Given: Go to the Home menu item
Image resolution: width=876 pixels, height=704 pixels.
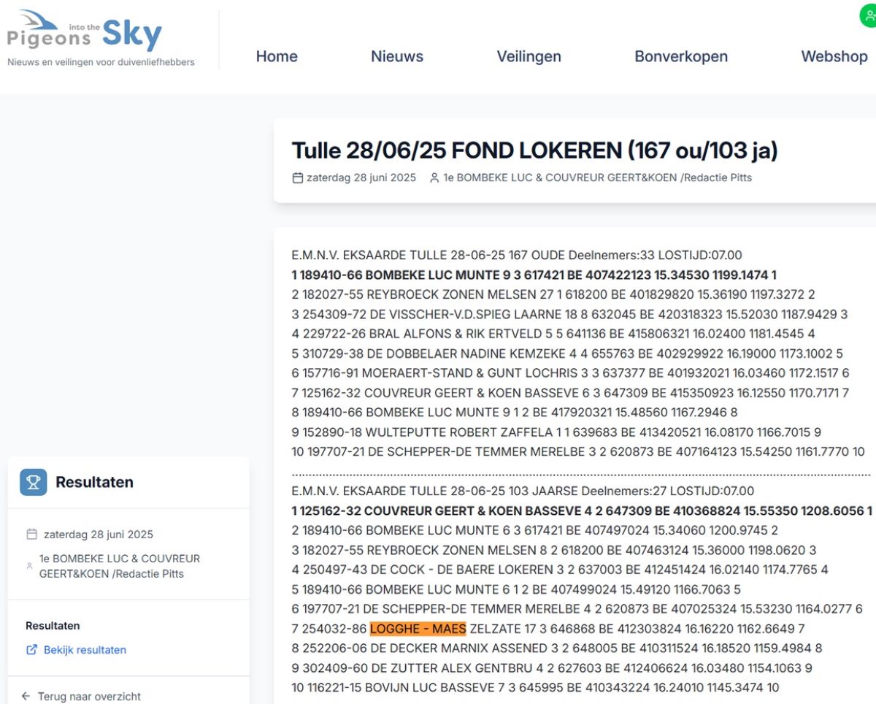Looking at the screenshot, I should point(277,57).
